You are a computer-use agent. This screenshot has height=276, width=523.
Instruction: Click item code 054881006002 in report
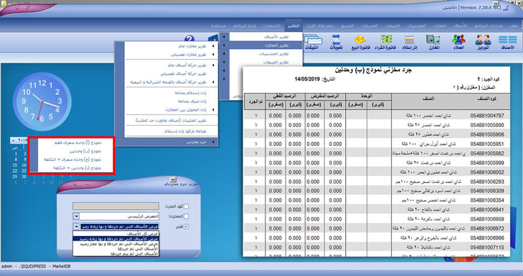[x=487, y=172]
